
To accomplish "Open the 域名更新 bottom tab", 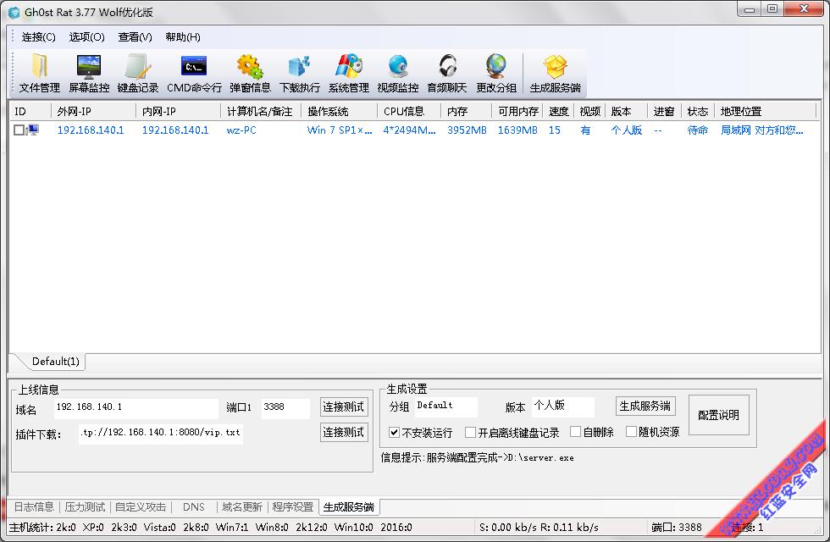I will coord(242,507).
